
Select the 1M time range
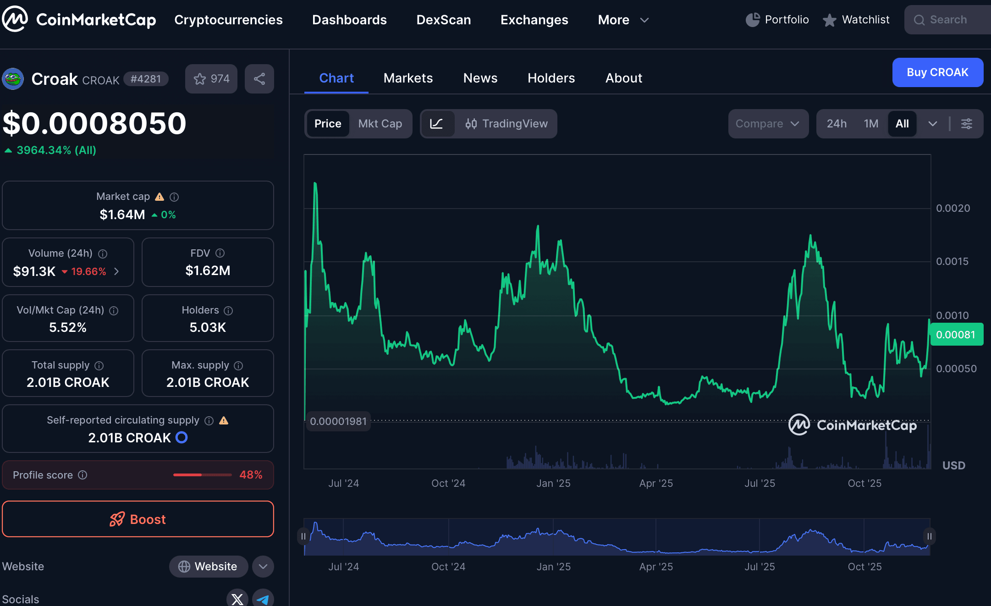[x=871, y=124]
